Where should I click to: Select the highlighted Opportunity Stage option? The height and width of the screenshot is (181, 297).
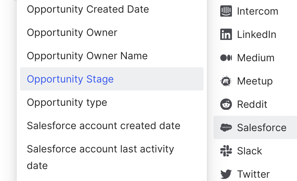70,79
